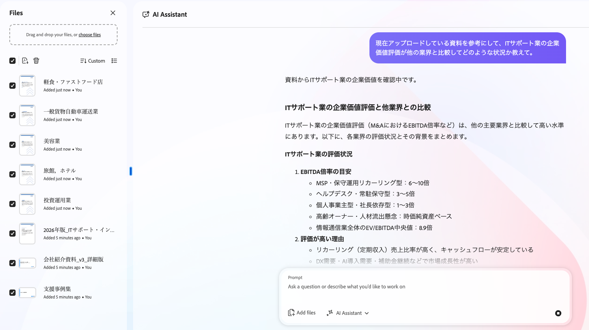Uncheck the 旅館, ホテル file checkbox
This screenshot has width=589, height=330.
pyautogui.click(x=12, y=174)
